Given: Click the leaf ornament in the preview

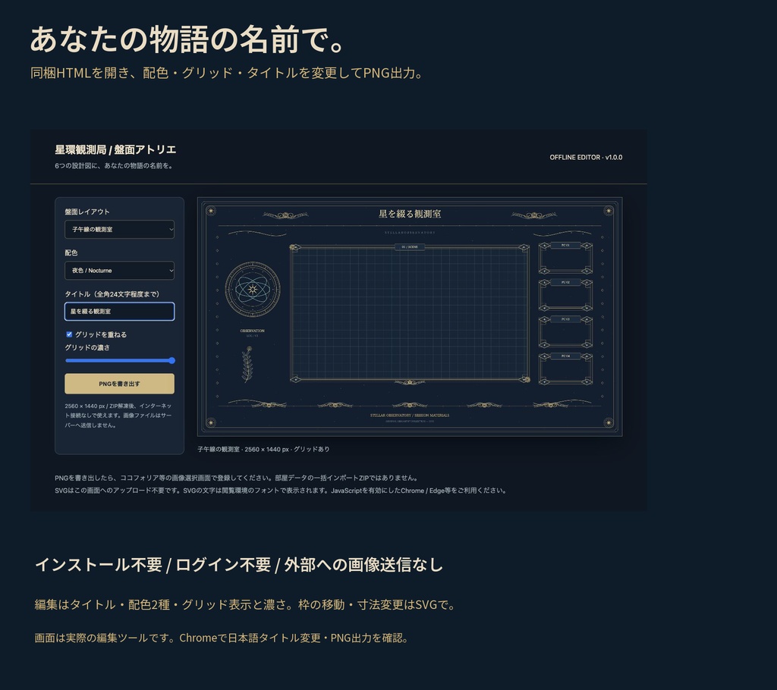Looking at the screenshot, I should (247, 364).
